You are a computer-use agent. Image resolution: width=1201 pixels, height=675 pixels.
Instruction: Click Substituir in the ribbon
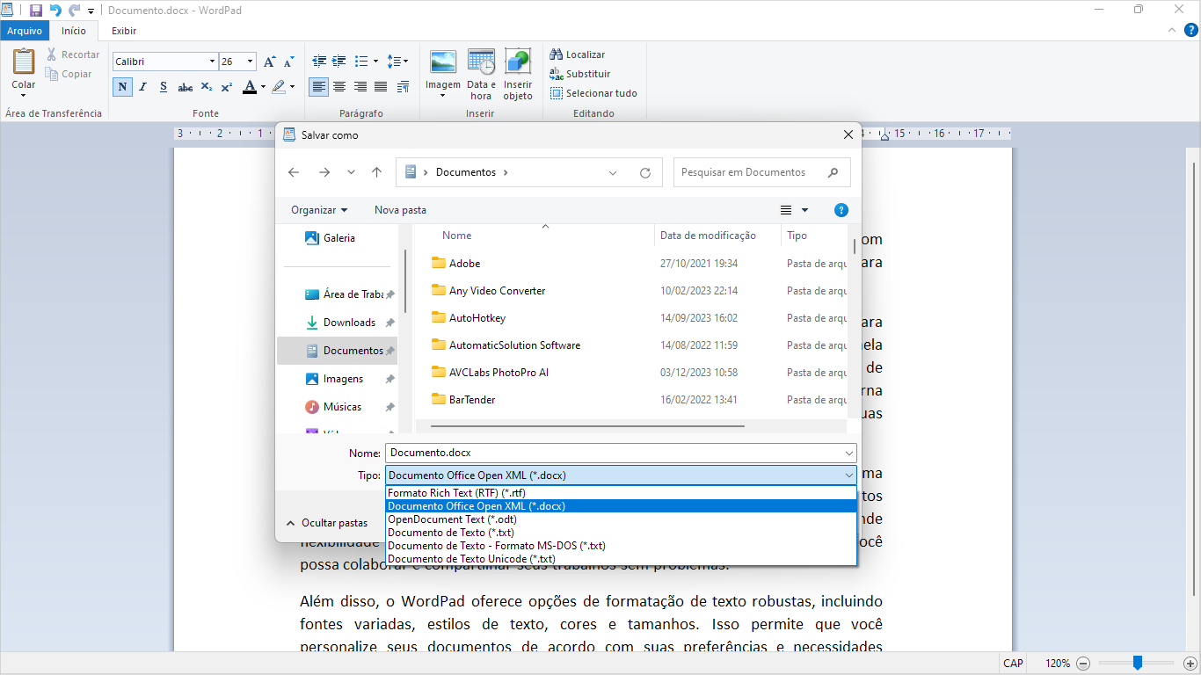point(580,74)
